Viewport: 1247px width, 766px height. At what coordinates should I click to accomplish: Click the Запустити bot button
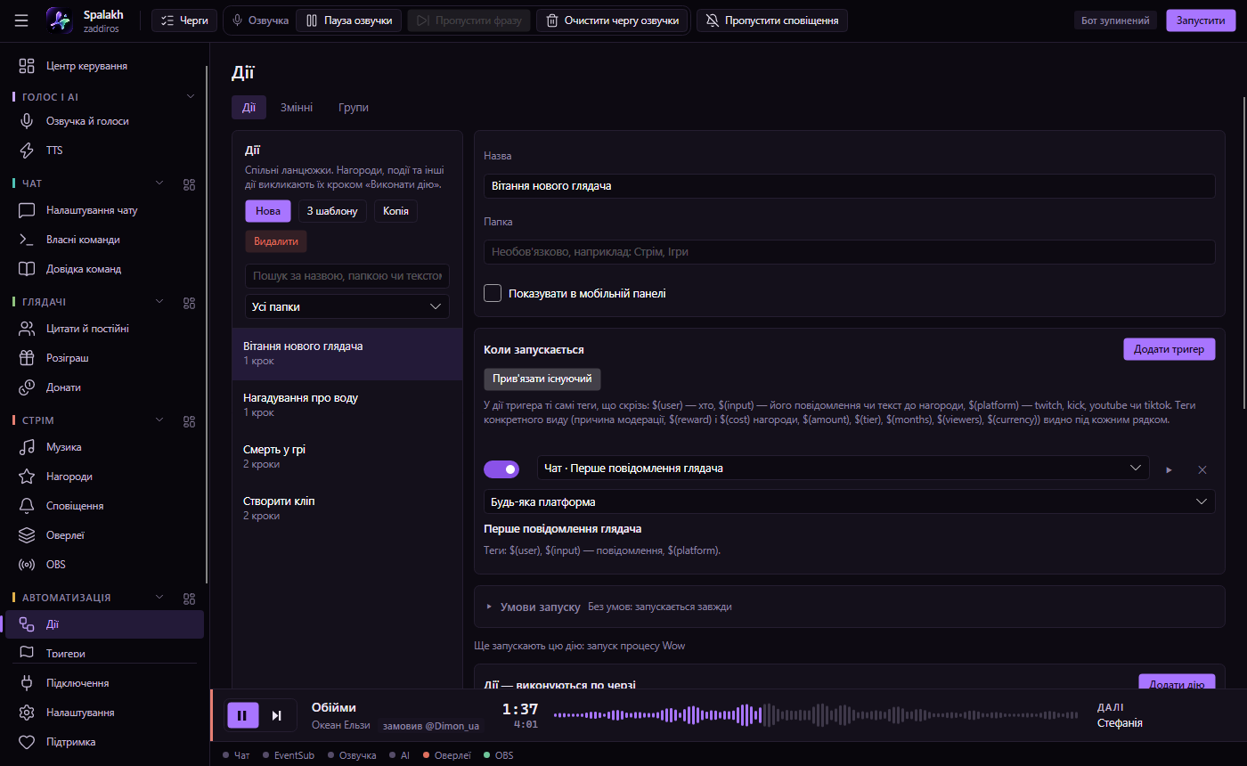1201,20
